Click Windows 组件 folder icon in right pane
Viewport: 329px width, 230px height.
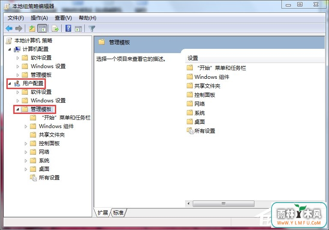click(x=190, y=77)
